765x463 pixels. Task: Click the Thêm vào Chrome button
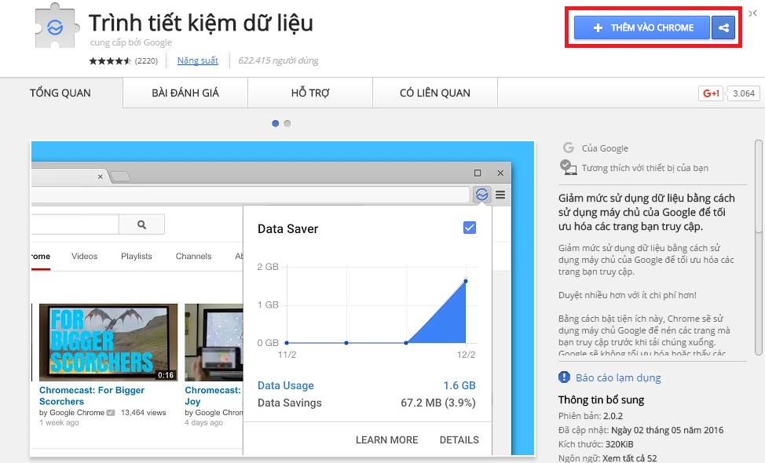click(642, 27)
